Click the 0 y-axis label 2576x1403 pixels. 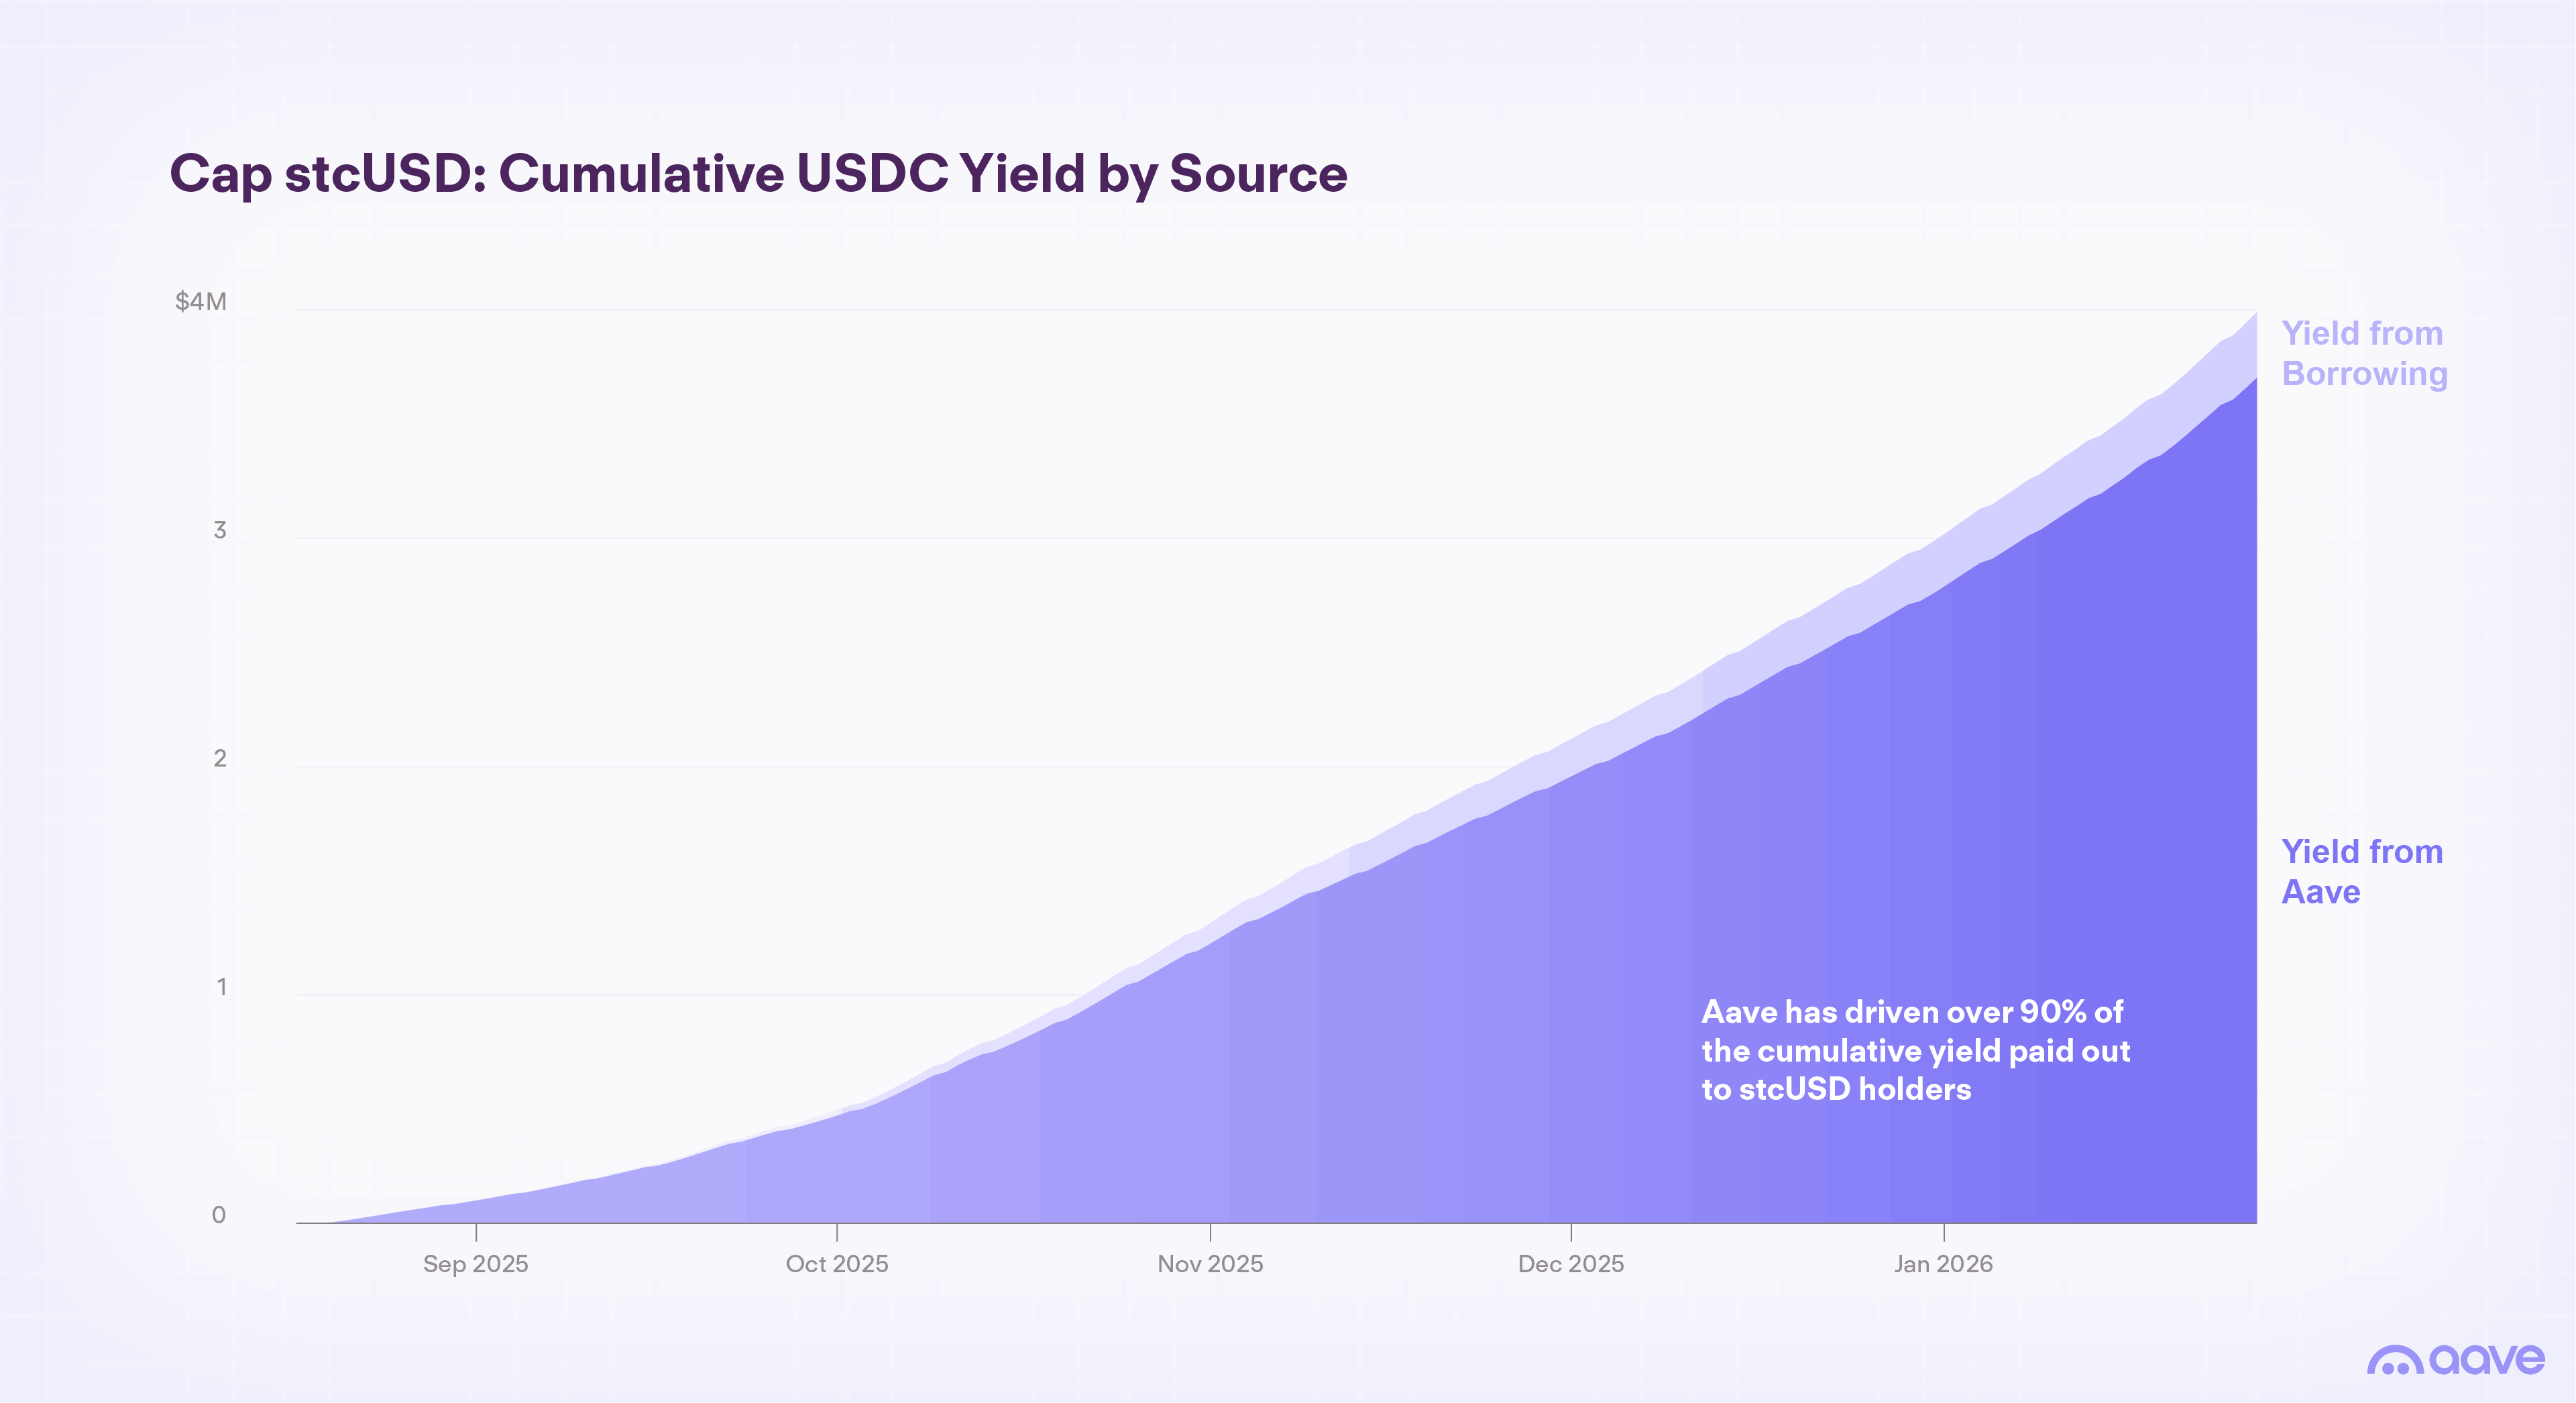[219, 1215]
